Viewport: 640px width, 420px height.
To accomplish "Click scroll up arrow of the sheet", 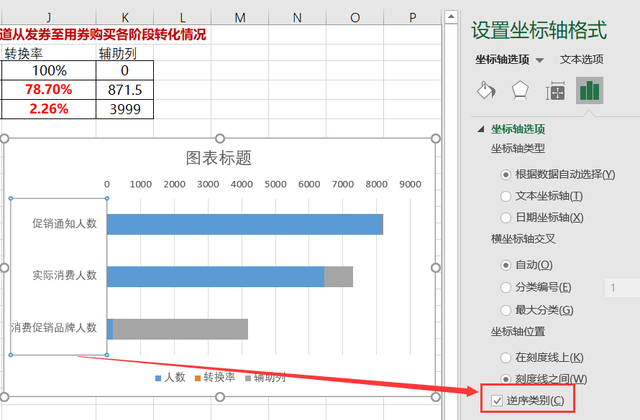I will coord(451,17).
